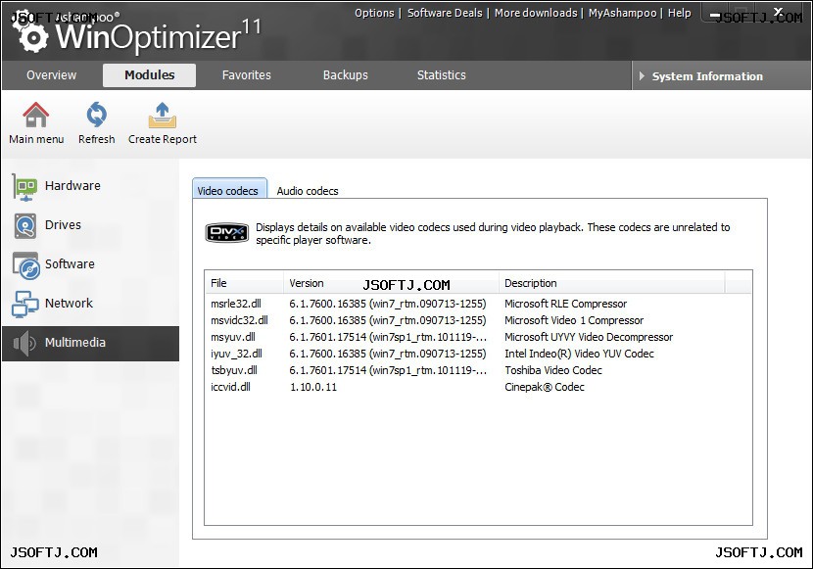Click the WinOptimizer gear logo

tap(33, 34)
